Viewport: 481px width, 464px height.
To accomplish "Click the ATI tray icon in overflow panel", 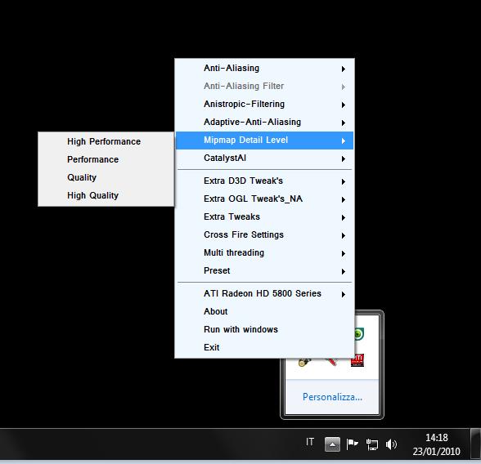I will [357, 361].
